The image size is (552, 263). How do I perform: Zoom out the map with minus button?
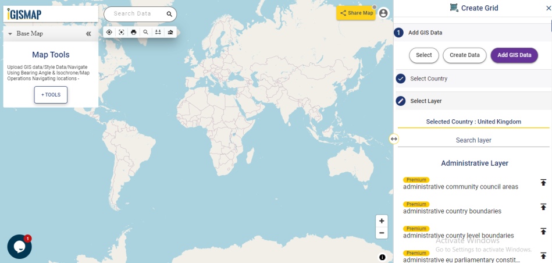[x=382, y=233]
